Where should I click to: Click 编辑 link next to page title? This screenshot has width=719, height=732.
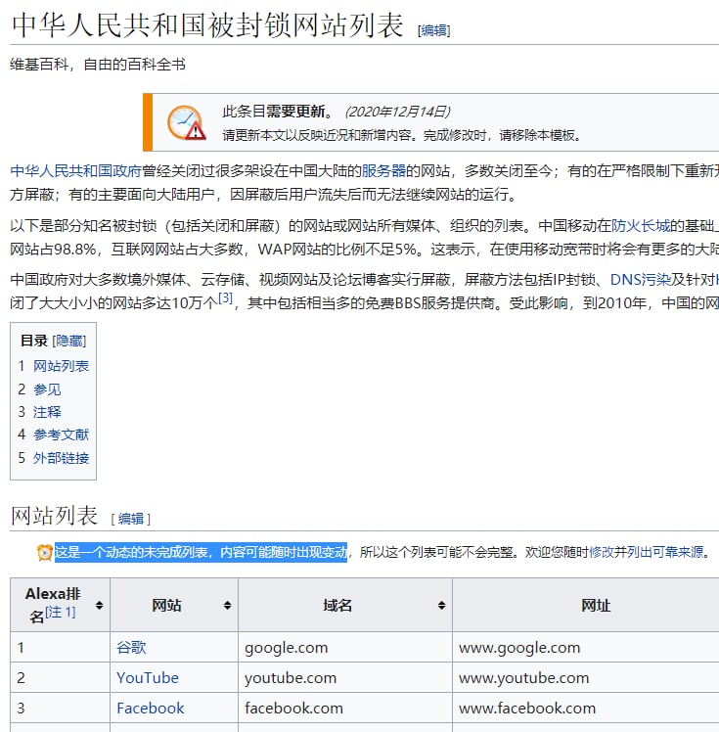click(434, 30)
